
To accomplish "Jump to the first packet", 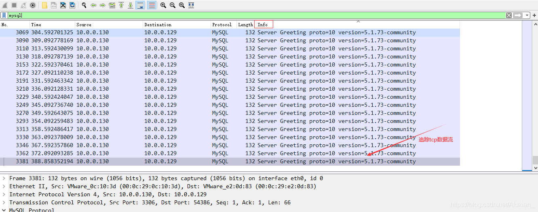I will (121, 5).
